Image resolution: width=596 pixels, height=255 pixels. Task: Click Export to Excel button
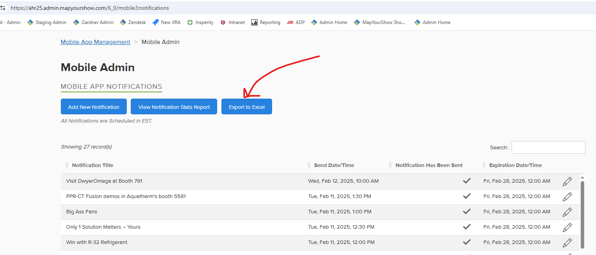pos(247,106)
